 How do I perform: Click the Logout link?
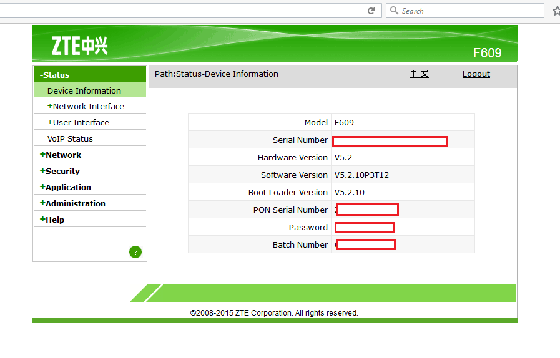476,74
